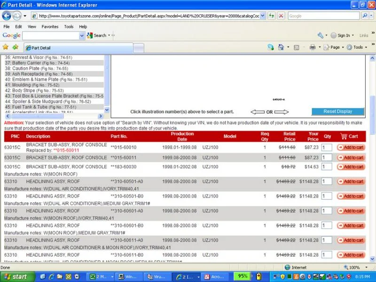Click the Google toolbar wrench settings icon
The image size is (376, 282).
point(321,36)
